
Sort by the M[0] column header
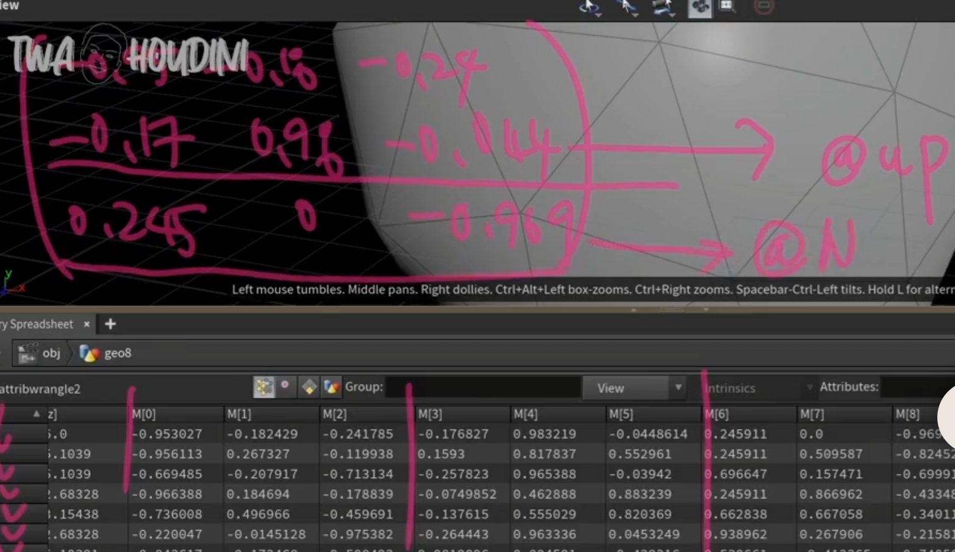coord(177,414)
